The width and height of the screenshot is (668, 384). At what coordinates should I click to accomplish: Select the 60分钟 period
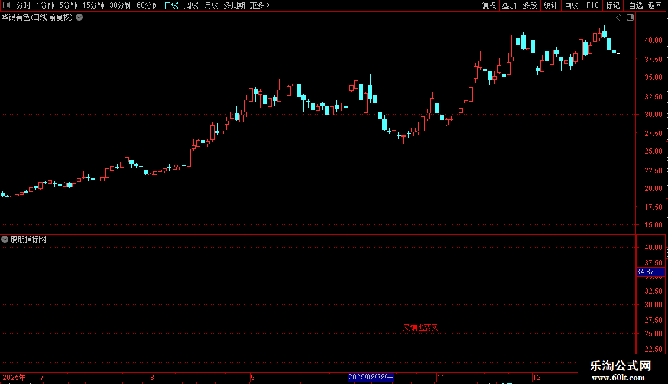coord(148,5)
